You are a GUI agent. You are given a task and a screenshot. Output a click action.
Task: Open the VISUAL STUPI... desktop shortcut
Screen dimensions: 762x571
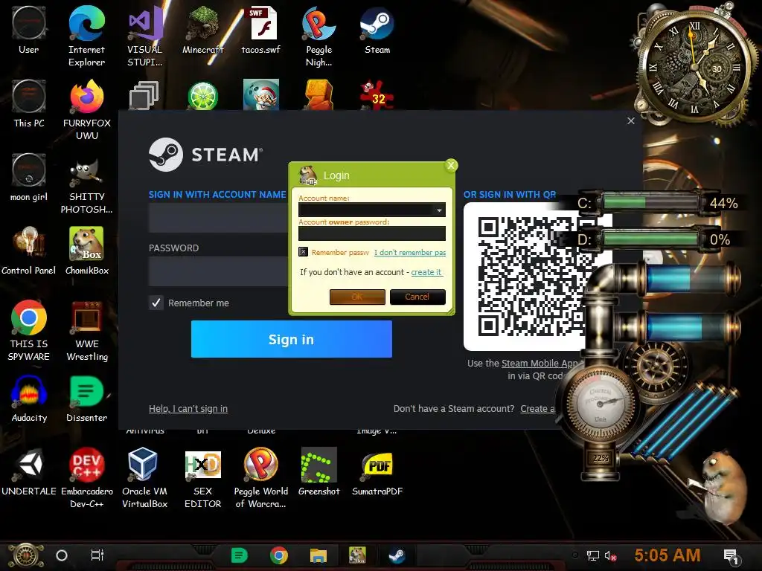pos(145,36)
